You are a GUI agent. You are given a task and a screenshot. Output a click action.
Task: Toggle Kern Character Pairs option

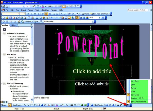[x=138, y=102]
